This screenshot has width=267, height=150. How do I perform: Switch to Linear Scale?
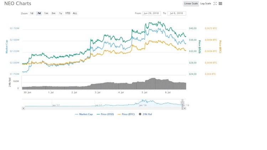point(191,4)
